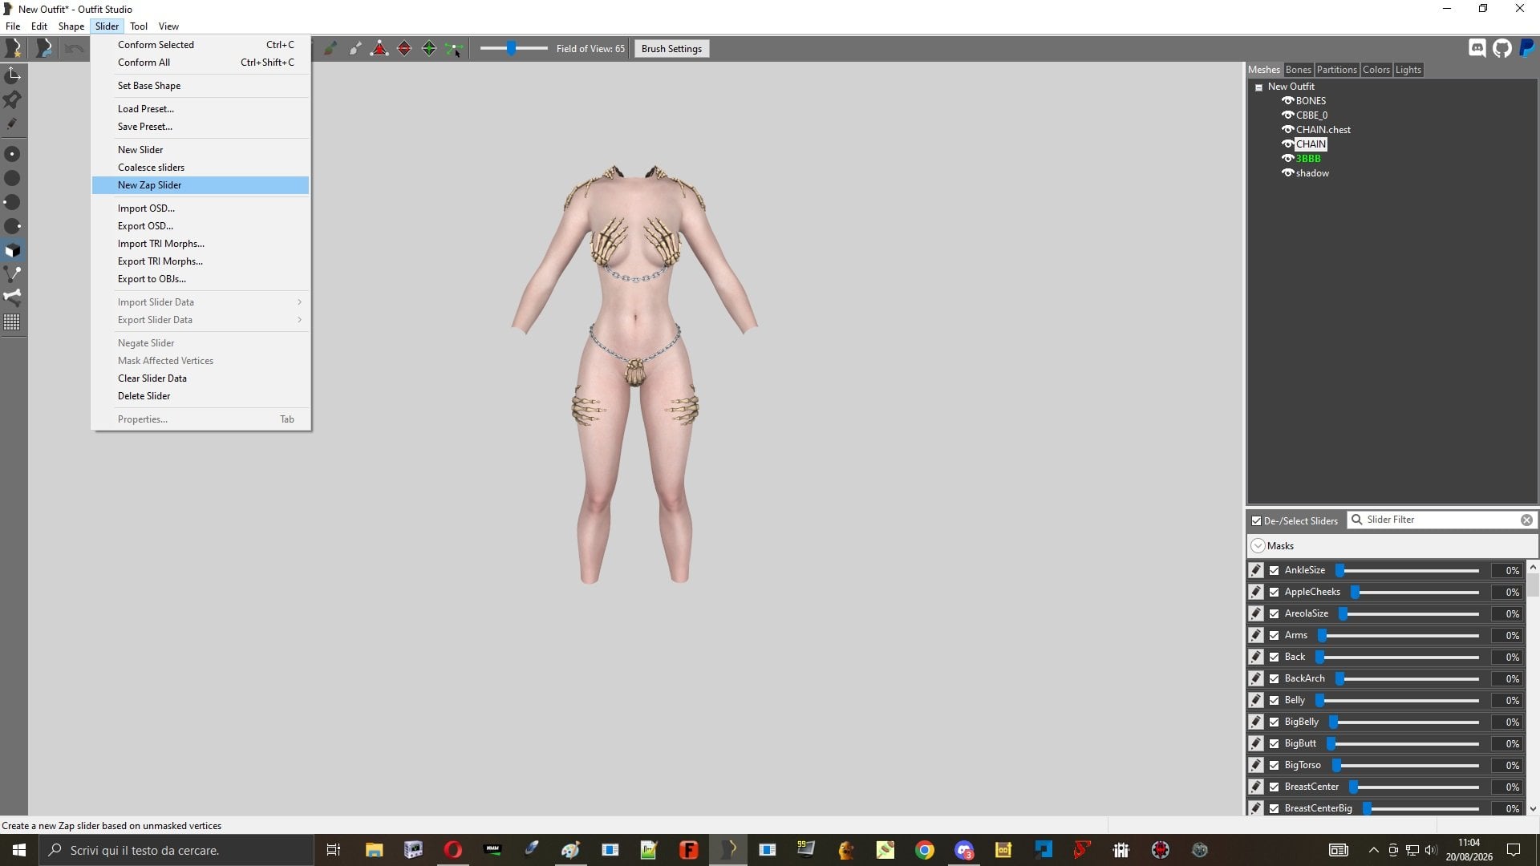Switch to the Bones tab
1540x866 pixels.
coord(1298,70)
